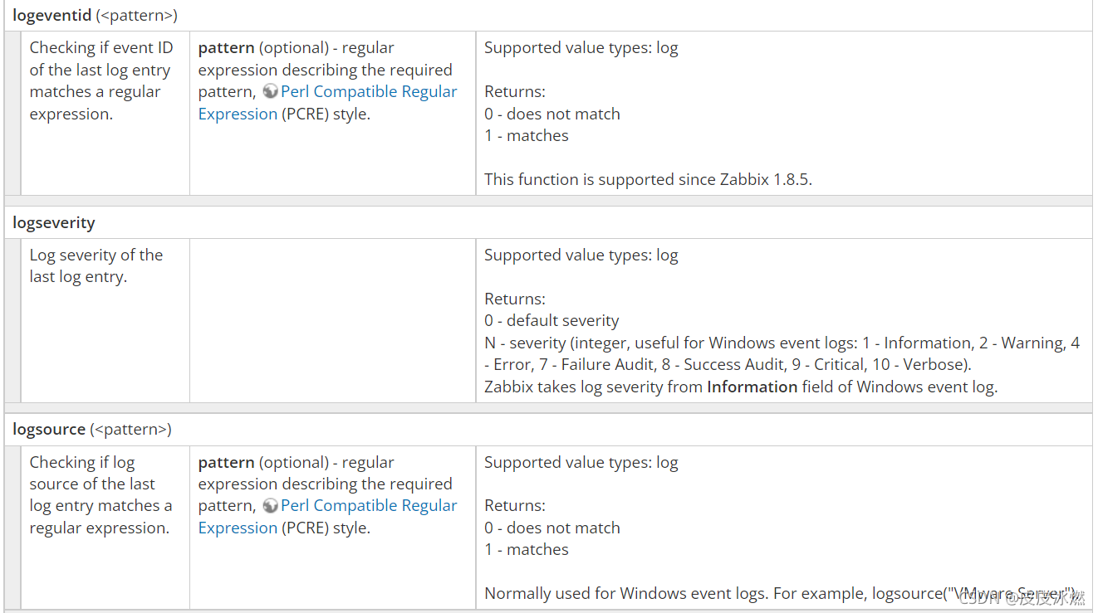Image resolution: width=1098 pixels, height=613 pixels.
Task: Click the logsource function heading
Action: (49, 429)
